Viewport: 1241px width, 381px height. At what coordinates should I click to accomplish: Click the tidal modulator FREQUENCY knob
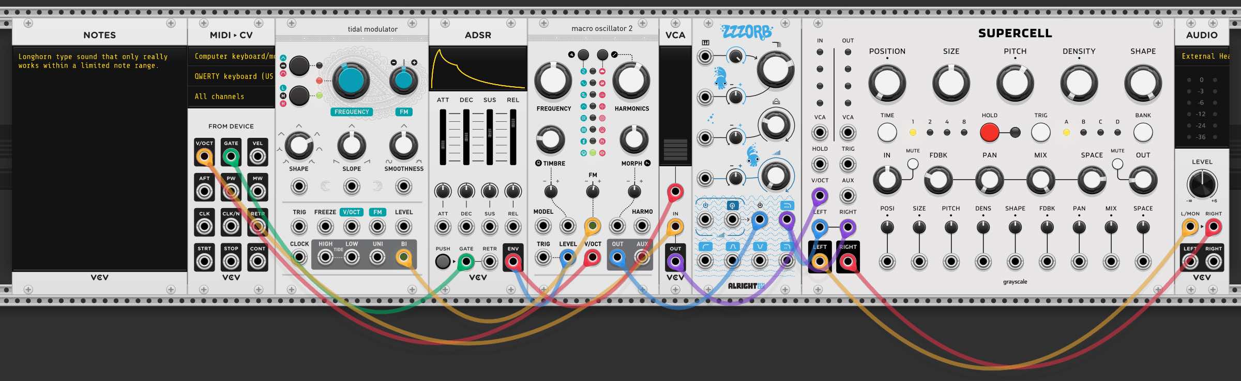(351, 81)
